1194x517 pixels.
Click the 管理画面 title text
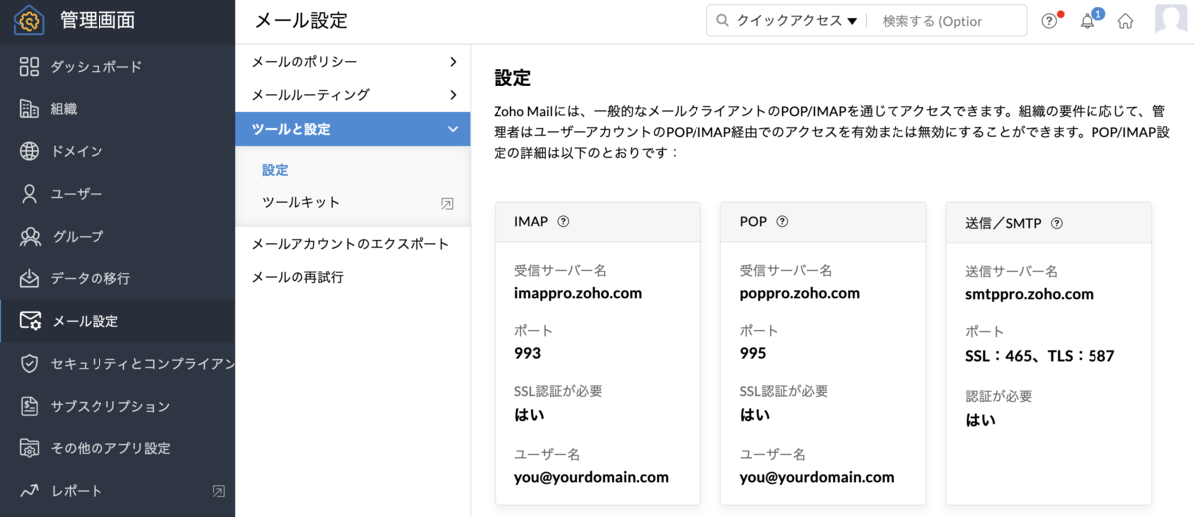(97, 20)
